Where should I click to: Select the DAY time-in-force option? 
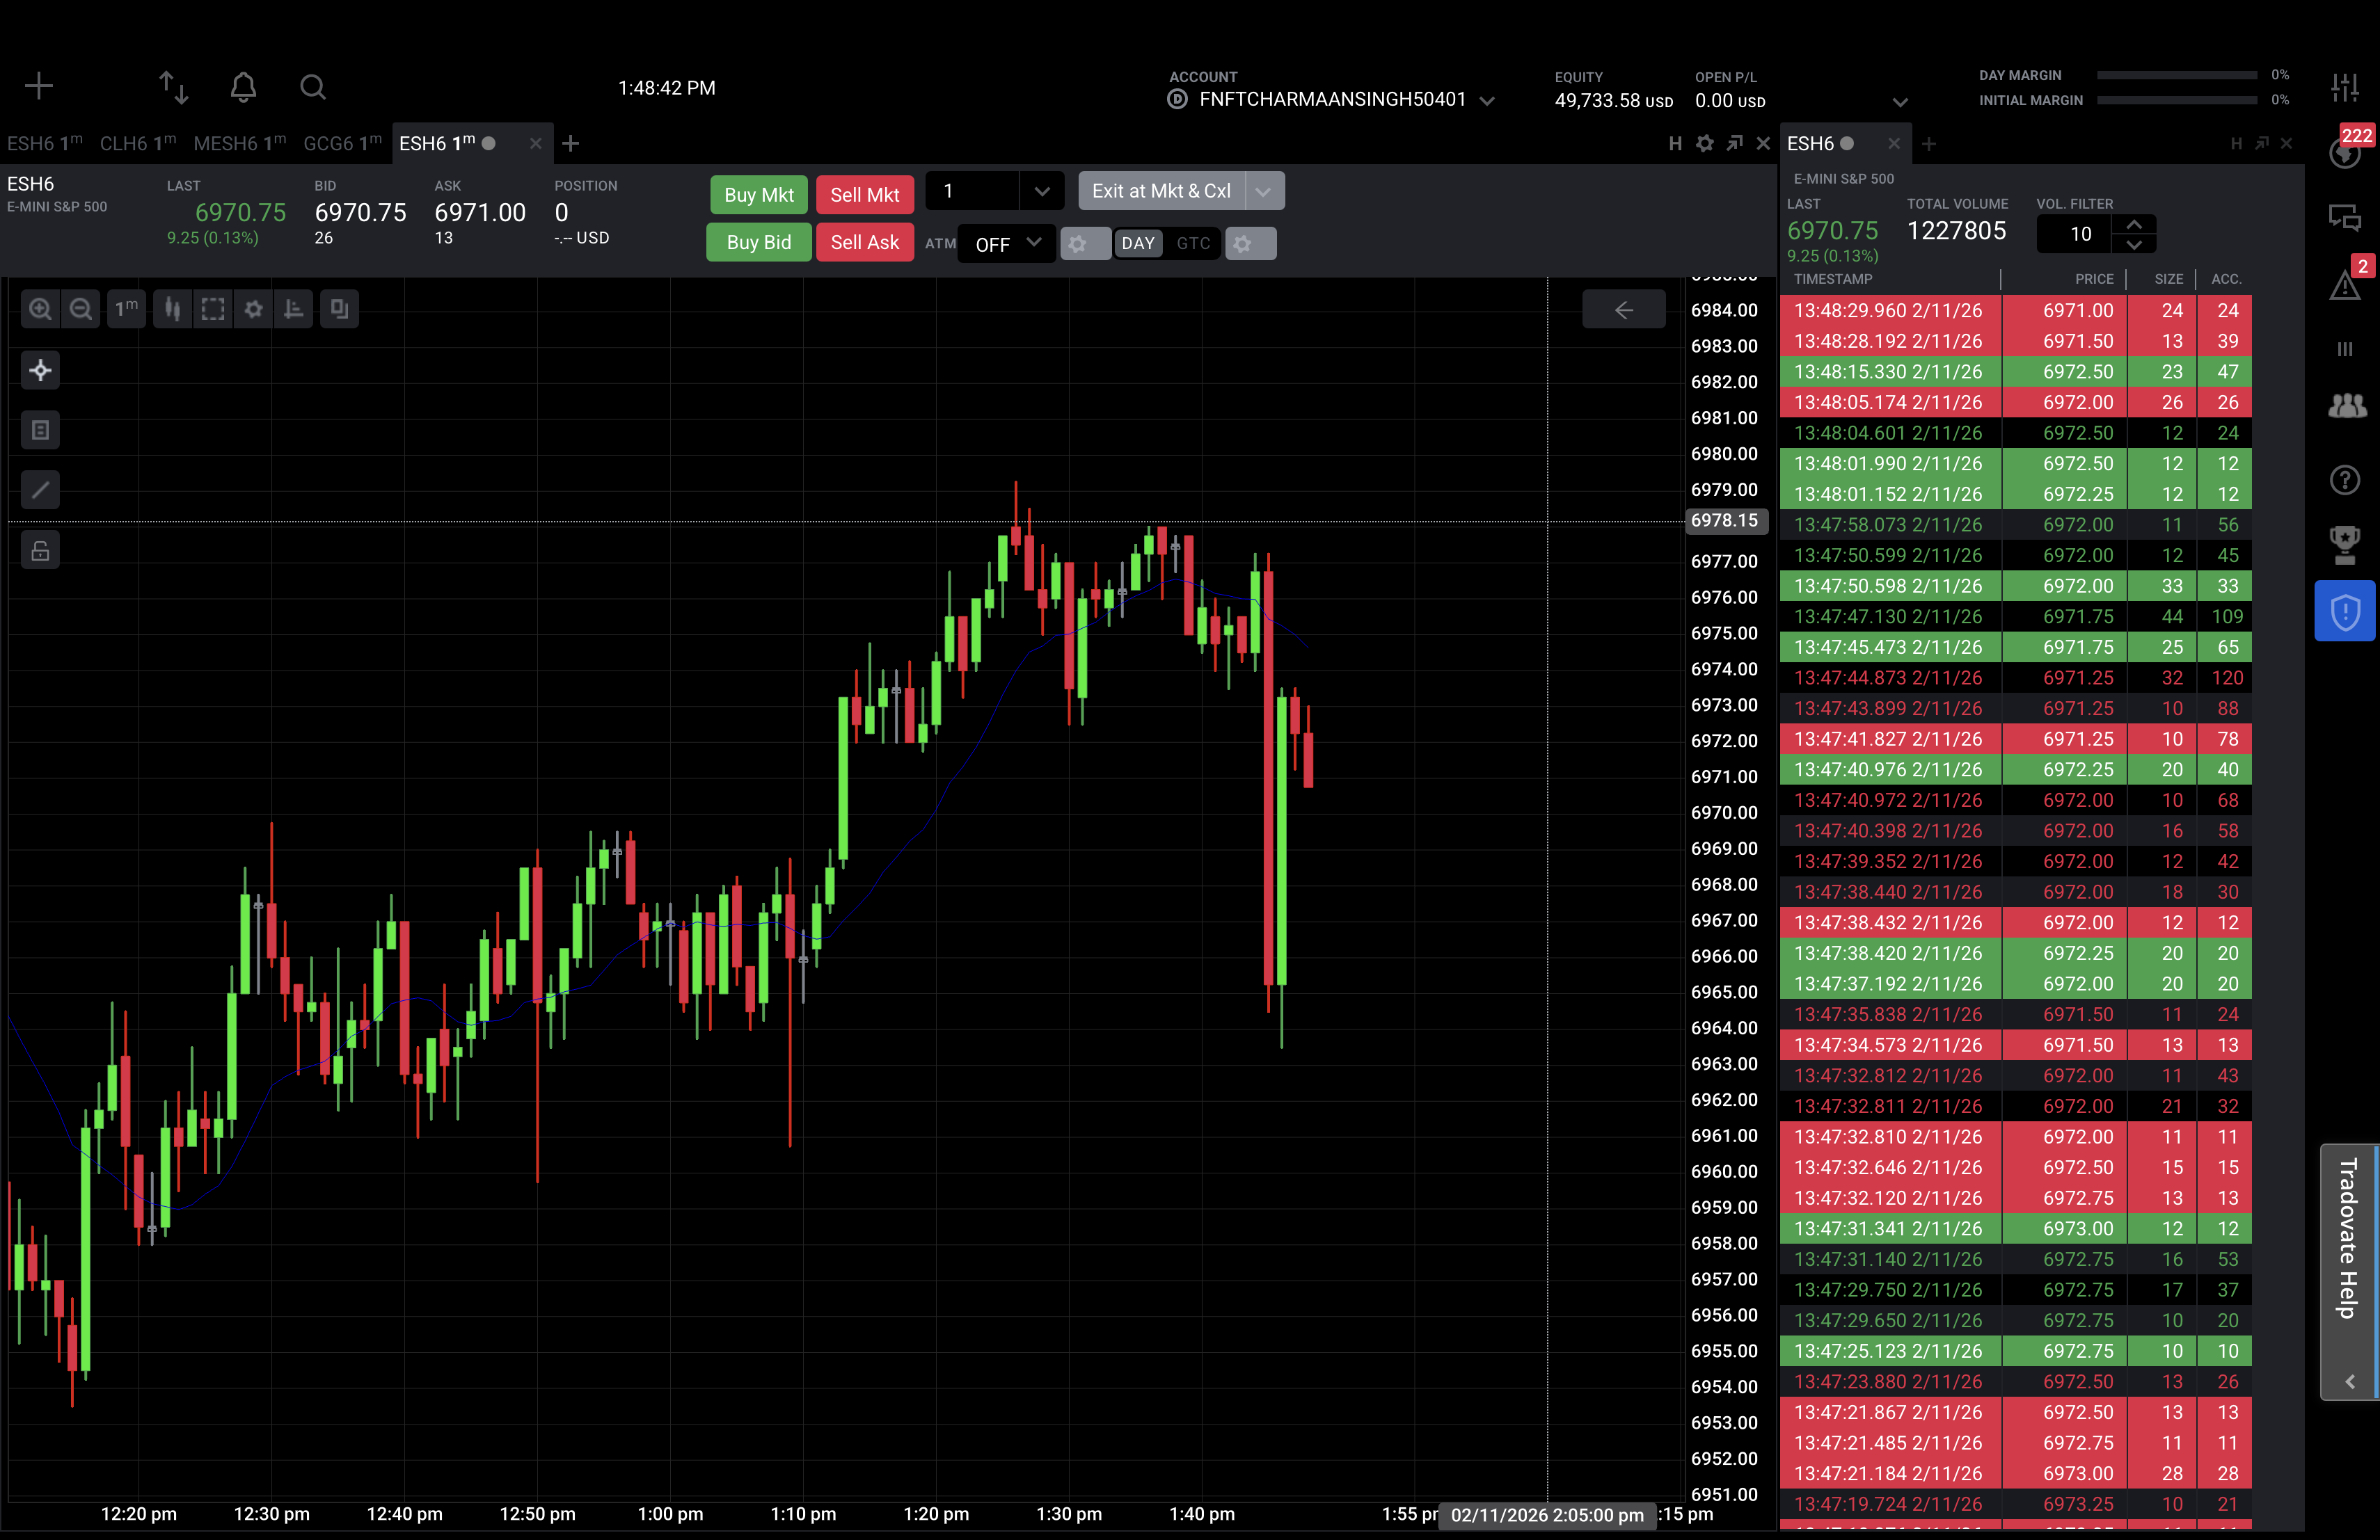1137,244
